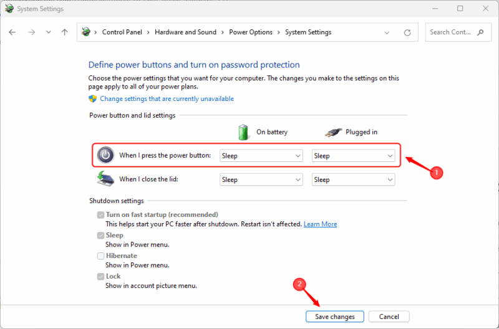
Task: Open Hardware and Sound breadcrumb
Action: [x=185, y=32]
